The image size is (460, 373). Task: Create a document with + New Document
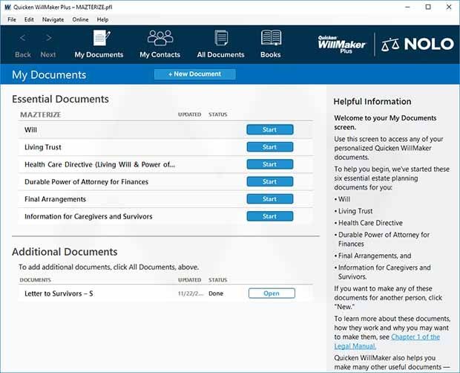(195, 74)
